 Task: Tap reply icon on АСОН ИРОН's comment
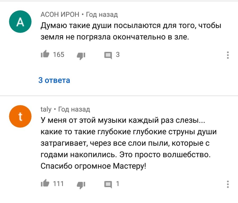pyautogui.click(x=108, y=55)
